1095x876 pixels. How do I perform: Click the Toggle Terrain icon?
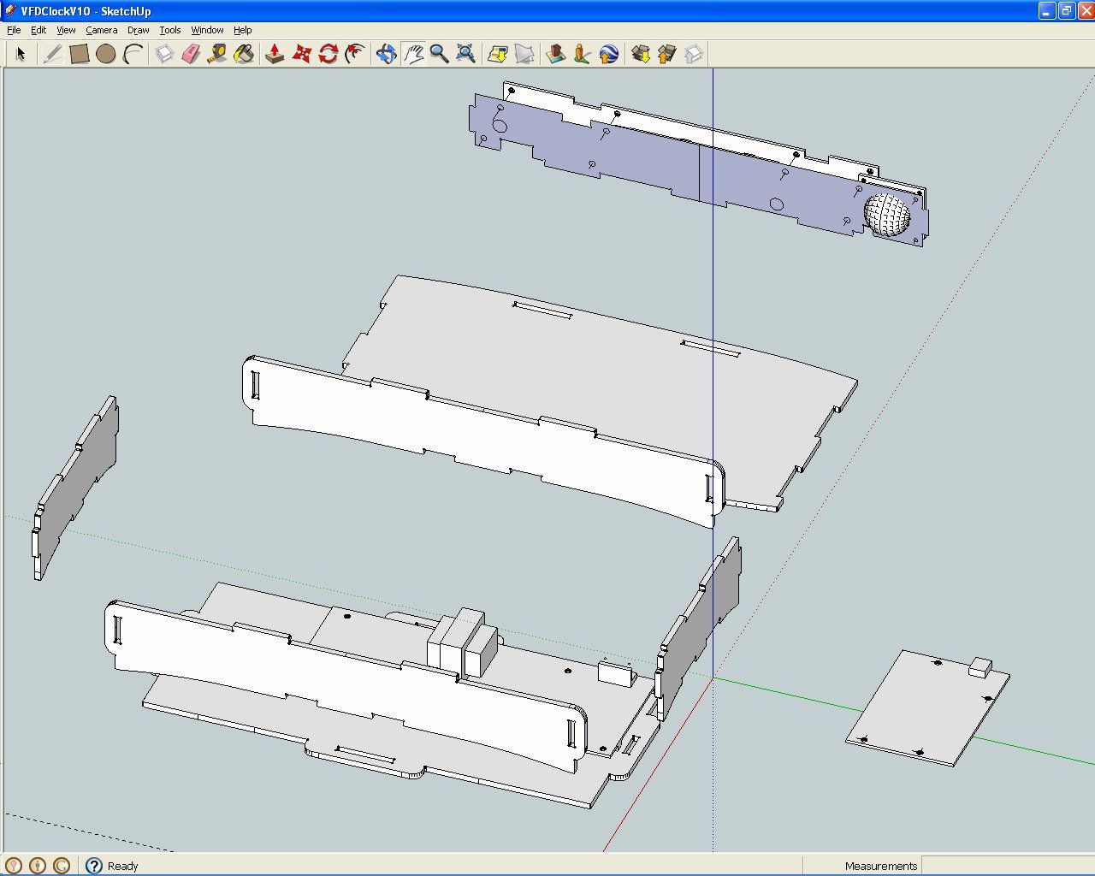point(524,54)
